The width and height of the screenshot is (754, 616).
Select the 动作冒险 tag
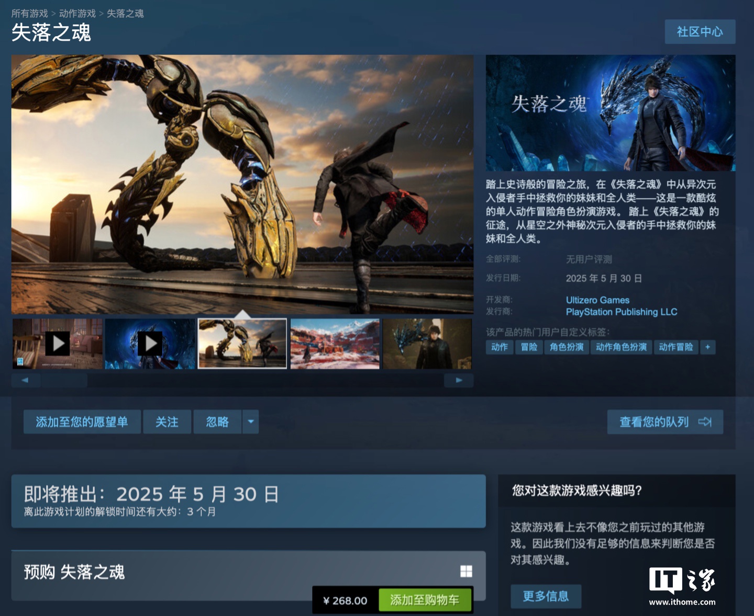click(x=675, y=347)
